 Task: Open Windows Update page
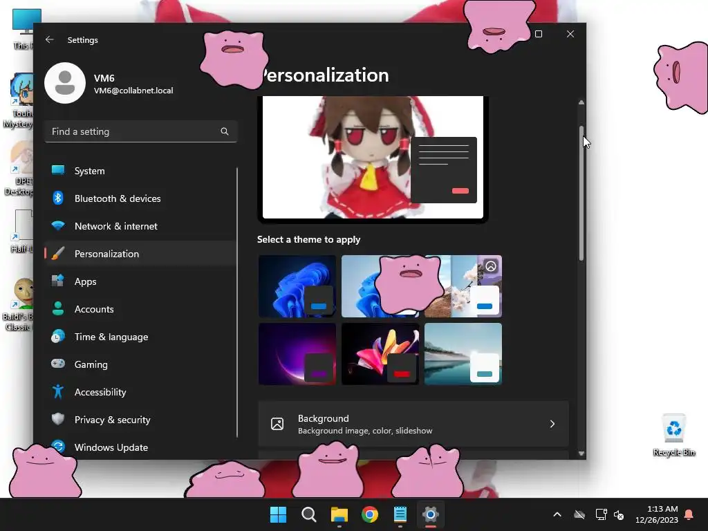click(x=140, y=447)
